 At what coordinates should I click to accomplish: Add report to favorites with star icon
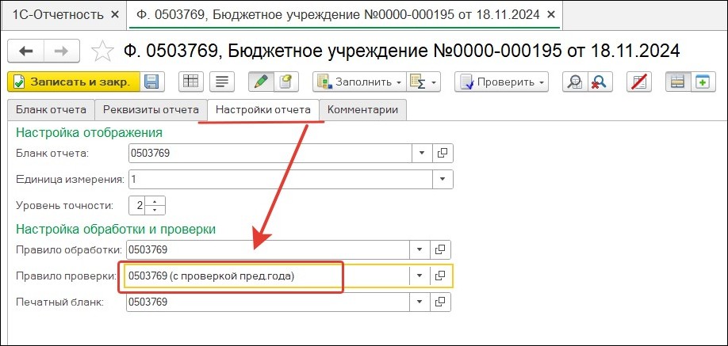click(x=102, y=51)
